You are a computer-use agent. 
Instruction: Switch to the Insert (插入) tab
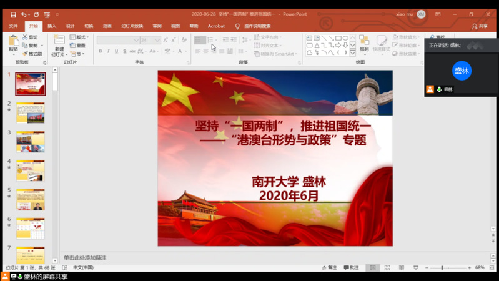coord(52,26)
